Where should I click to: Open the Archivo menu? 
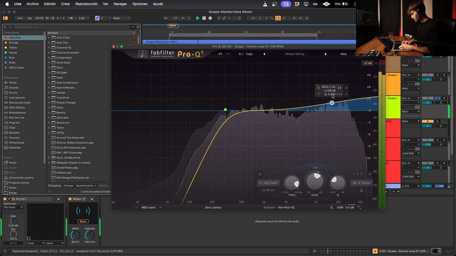pyautogui.click(x=33, y=4)
